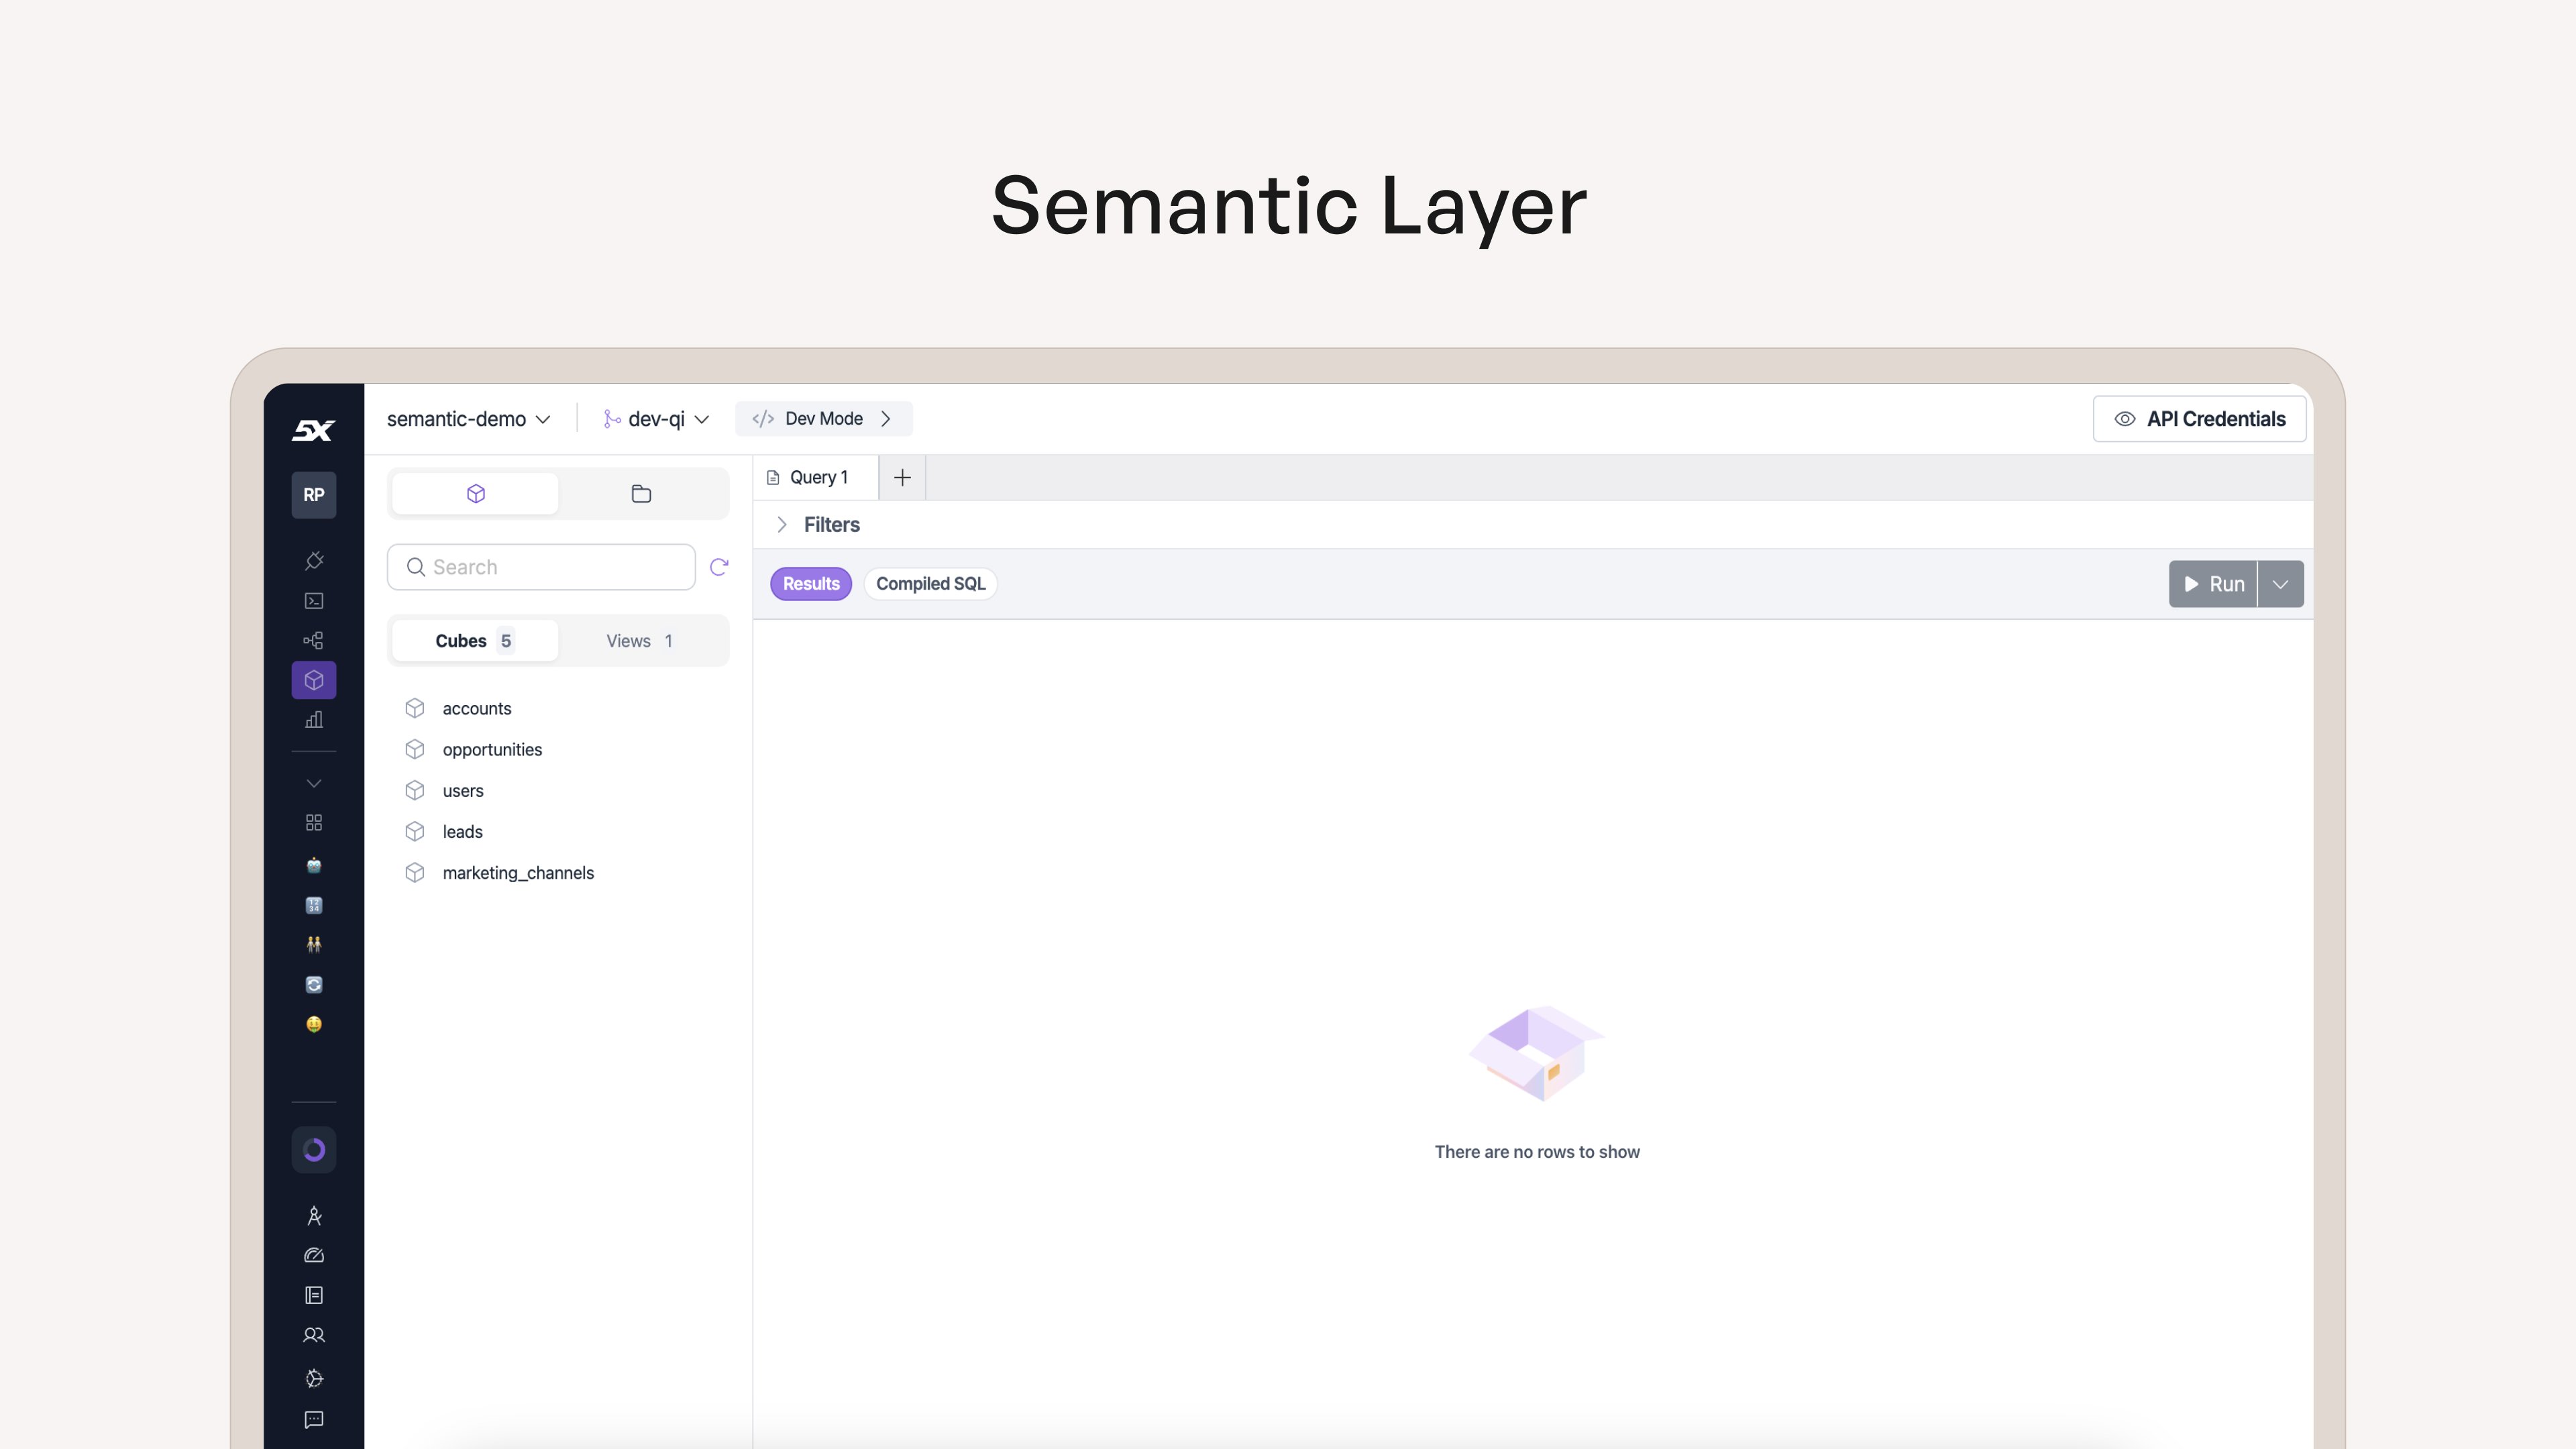Open the team members icon in sidebar
This screenshot has height=1449, width=2576.
(x=314, y=1336)
